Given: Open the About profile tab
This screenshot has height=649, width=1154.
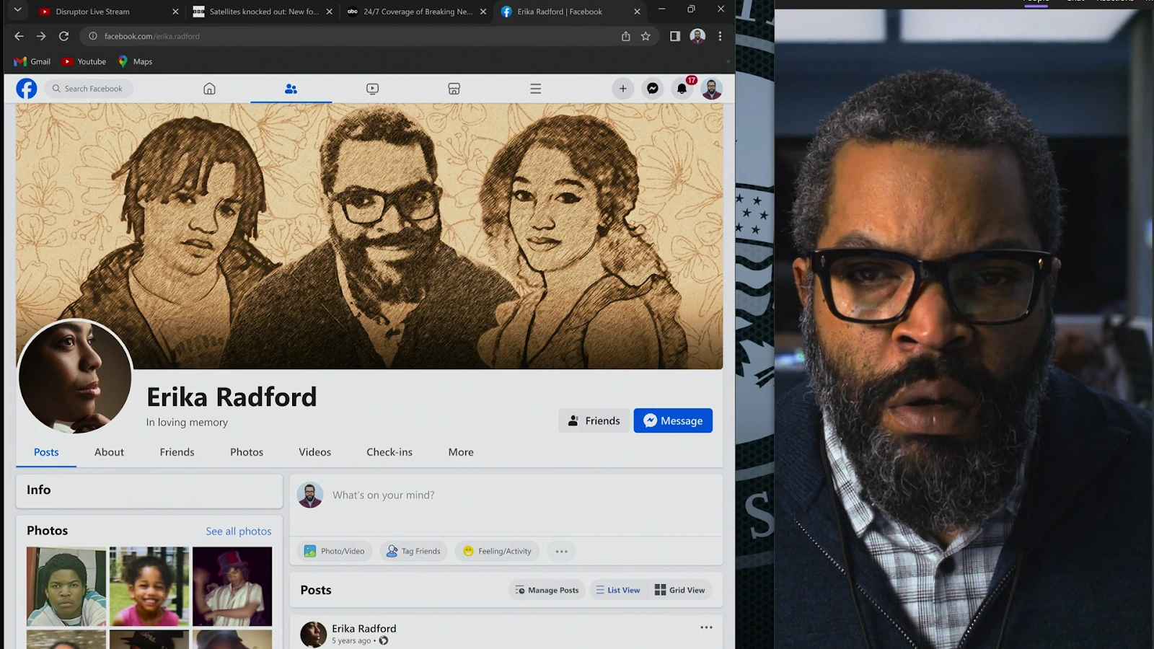Looking at the screenshot, I should point(109,452).
